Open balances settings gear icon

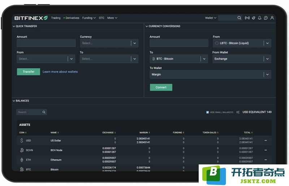pos(238,112)
